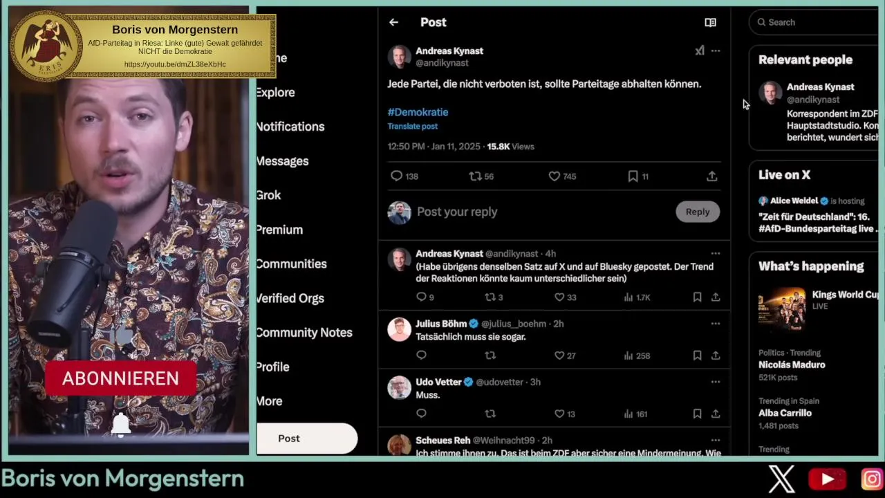This screenshot has height=498, width=885.
Task: Repost Julius Böhm's comment
Action: click(x=490, y=356)
